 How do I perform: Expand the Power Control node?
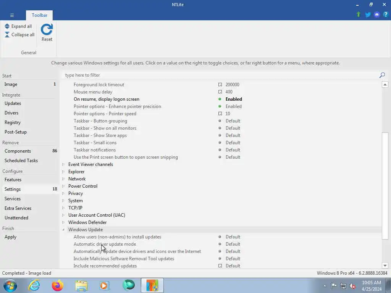click(x=63, y=186)
